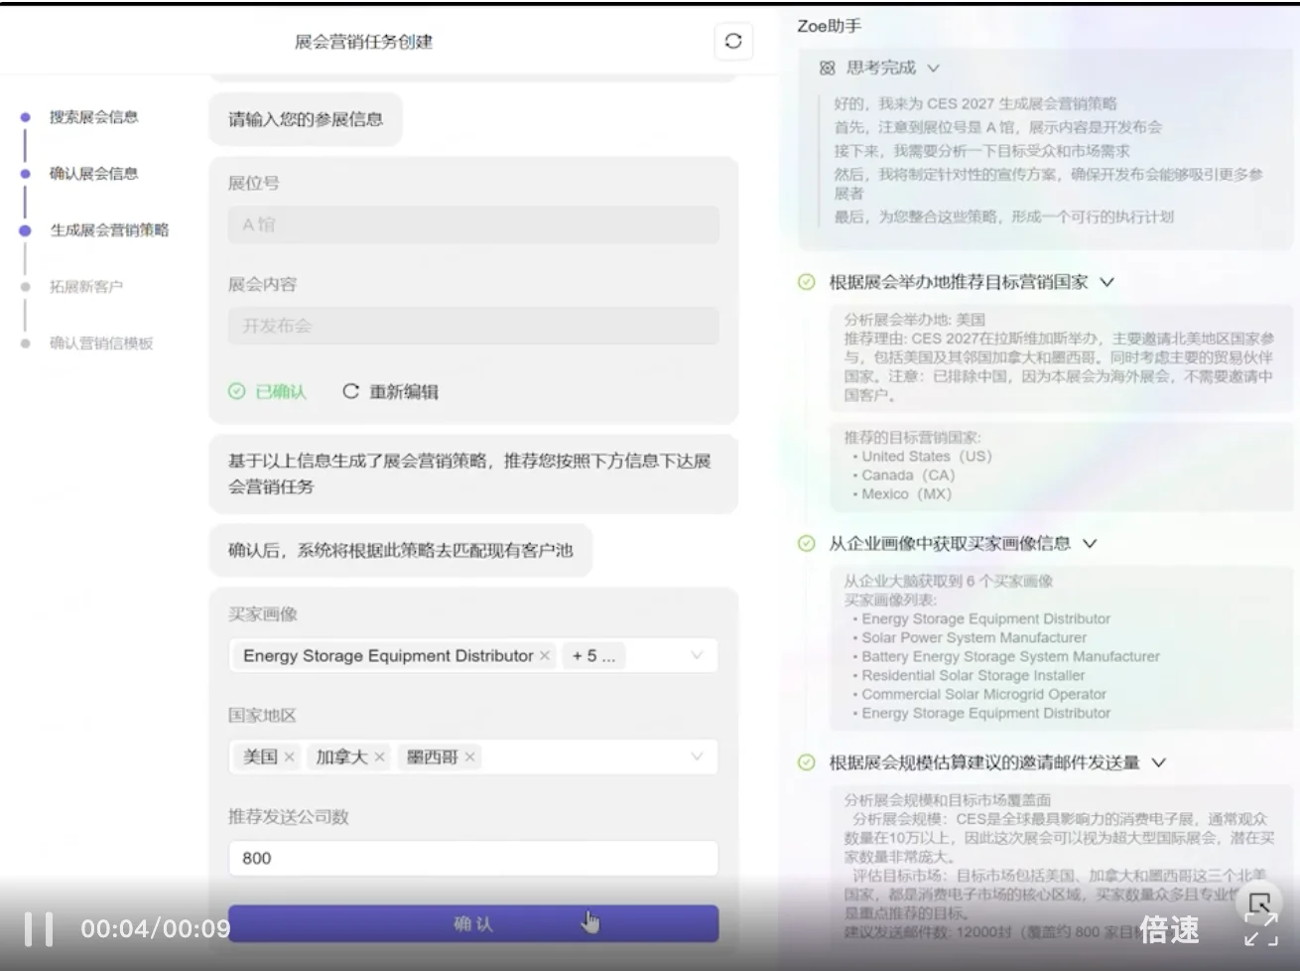Click the 展会内容 field showing 开发布会
Viewport: 1300px width, 971px height.
coord(473,326)
